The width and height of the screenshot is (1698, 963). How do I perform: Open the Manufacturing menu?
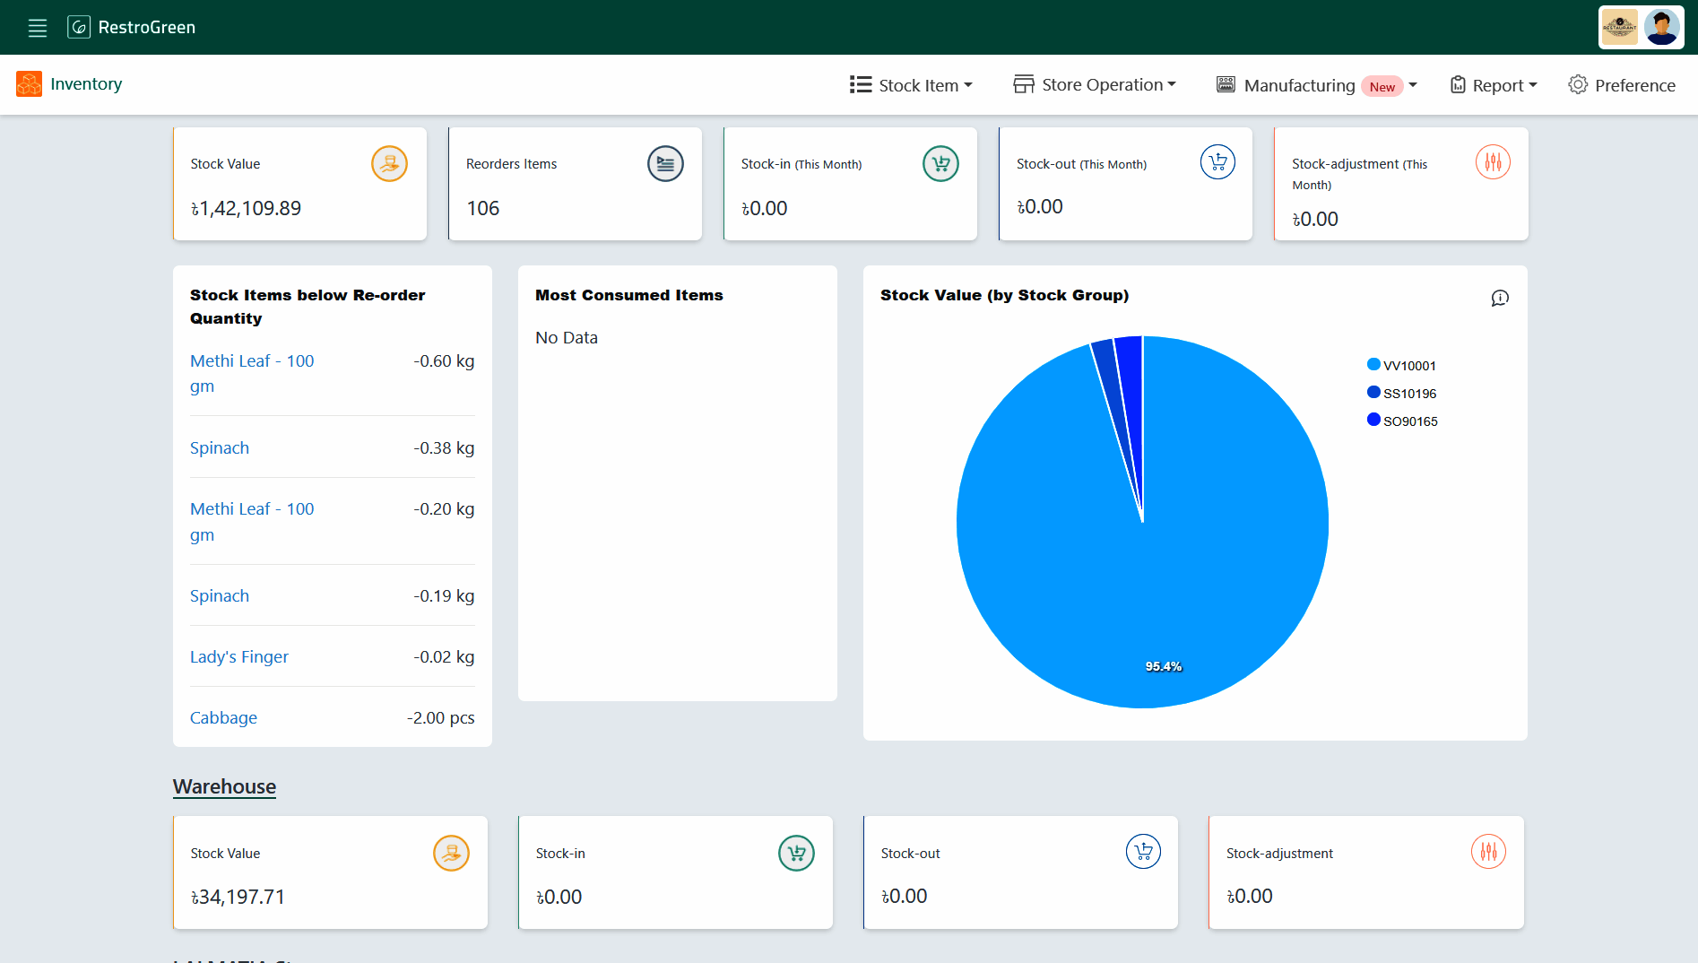[1316, 85]
